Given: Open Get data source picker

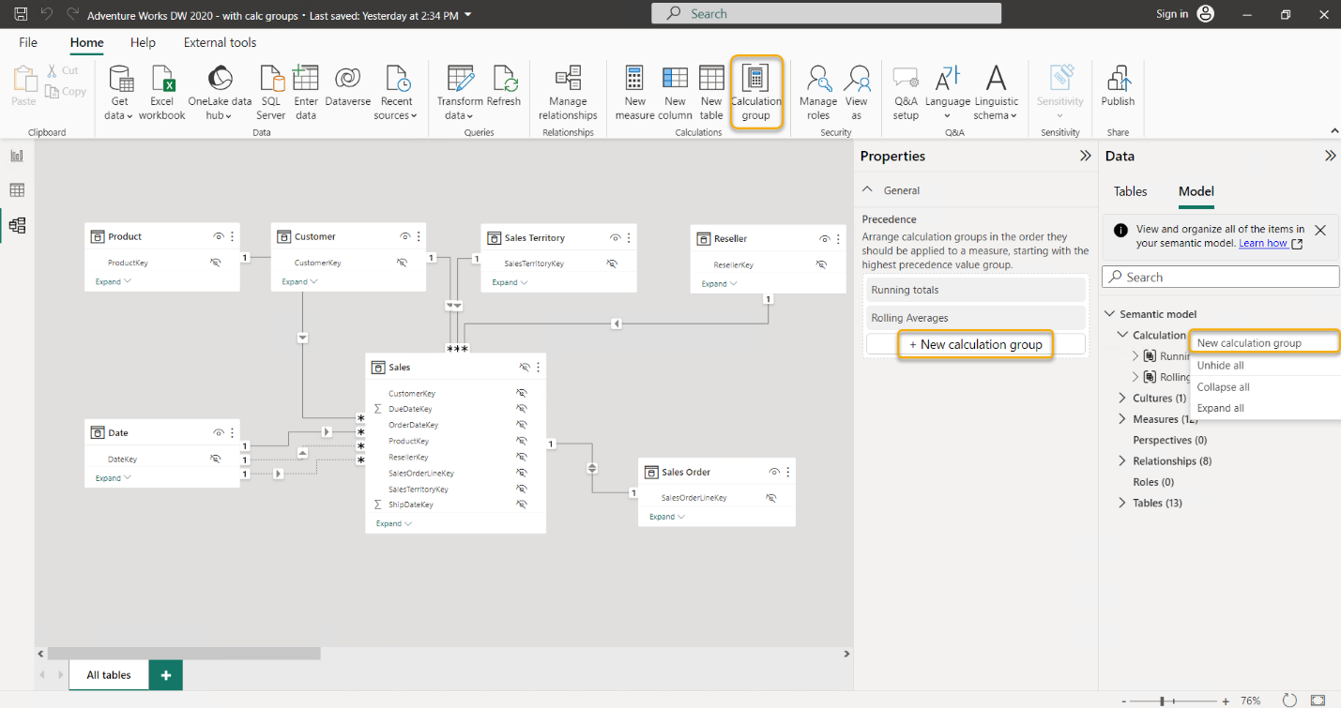Looking at the screenshot, I should coord(120,93).
